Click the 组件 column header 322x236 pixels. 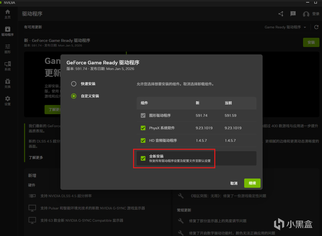coord(144,103)
